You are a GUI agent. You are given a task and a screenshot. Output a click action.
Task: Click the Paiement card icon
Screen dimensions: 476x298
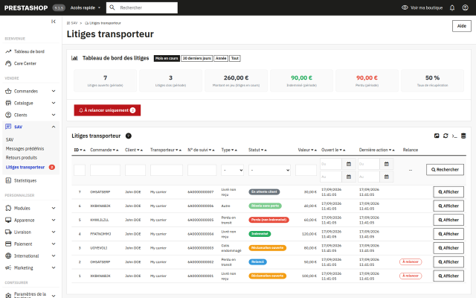click(x=8, y=244)
